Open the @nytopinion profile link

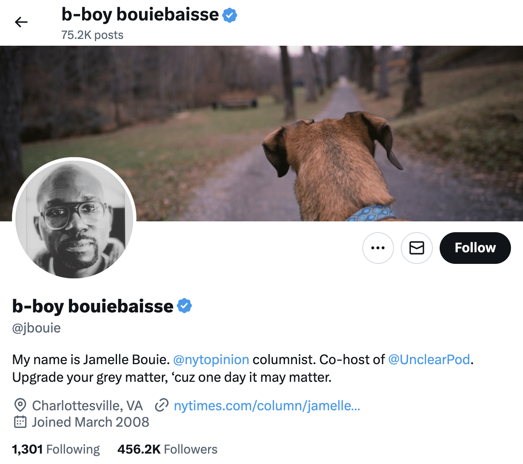click(212, 359)
